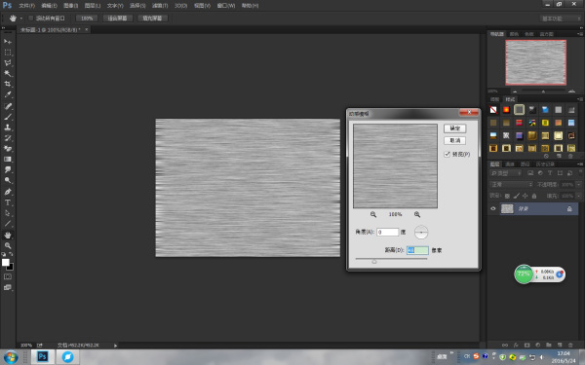Toggle Quick Mask mode
Screen dimensions: 585x365
(x=8, y=276)
